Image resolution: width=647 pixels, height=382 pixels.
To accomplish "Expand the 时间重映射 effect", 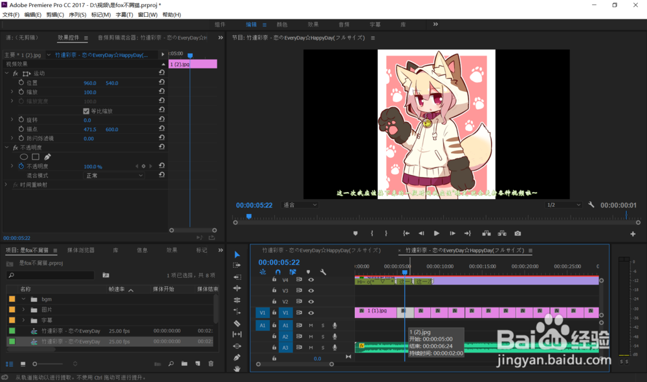I will point(6,185).
